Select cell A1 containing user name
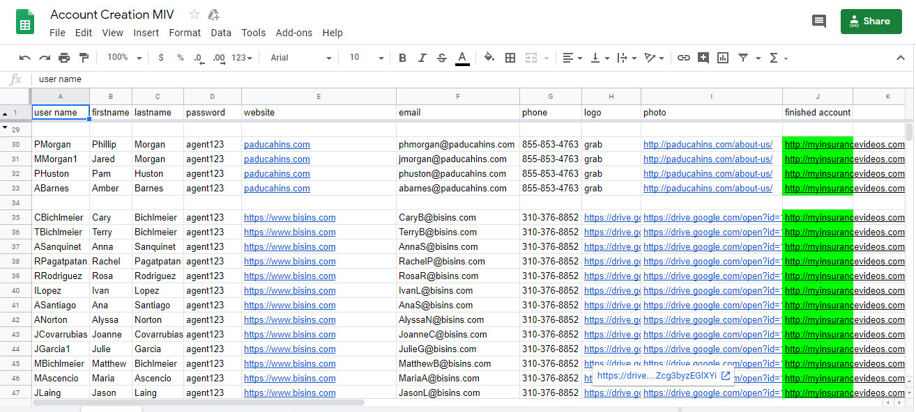Screen dimensions: 916x412 pyautogui.click(x=60, y=112)
